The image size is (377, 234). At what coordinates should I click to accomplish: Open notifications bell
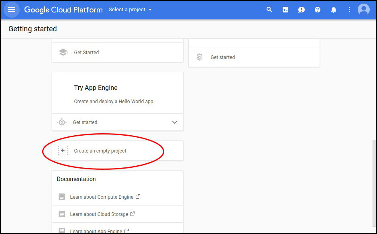click(334, 10)
